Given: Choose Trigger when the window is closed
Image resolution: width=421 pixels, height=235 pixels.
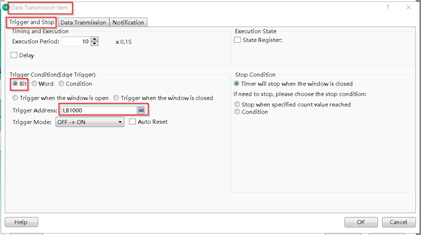Looking at the screenshot, I should (x=116, y=98).
